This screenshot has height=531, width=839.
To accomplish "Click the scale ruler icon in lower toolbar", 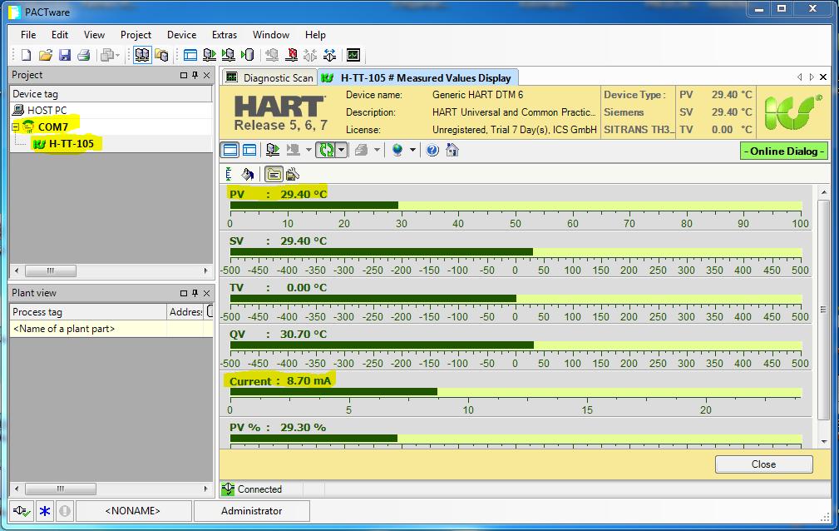I will tap(229, 174).
